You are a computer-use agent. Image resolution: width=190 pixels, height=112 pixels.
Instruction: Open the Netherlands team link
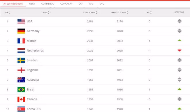pos(35,51)
